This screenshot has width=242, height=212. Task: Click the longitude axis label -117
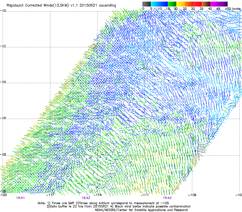coord(50,195)
